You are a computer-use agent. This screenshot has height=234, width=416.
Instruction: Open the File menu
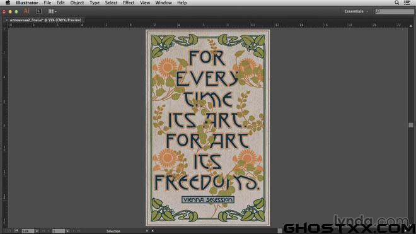pos(47,3)
